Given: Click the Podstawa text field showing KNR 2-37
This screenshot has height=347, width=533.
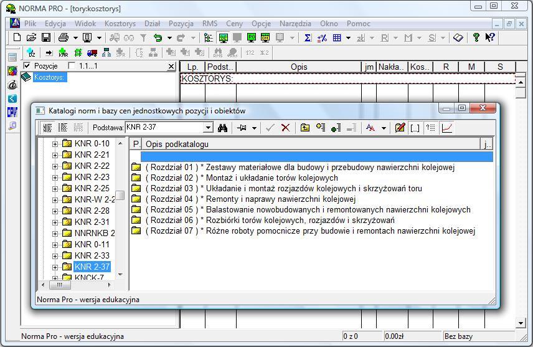Looking at the screenshot, I should click(164, 127).
